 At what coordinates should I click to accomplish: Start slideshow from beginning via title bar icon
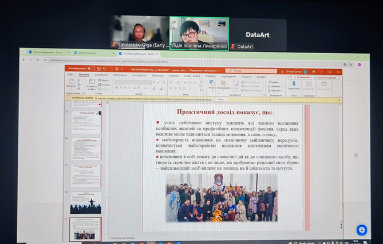[117, 69]
